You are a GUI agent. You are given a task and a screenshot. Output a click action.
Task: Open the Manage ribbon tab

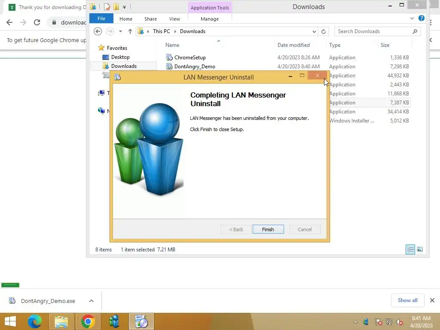[x=210, y=19]
